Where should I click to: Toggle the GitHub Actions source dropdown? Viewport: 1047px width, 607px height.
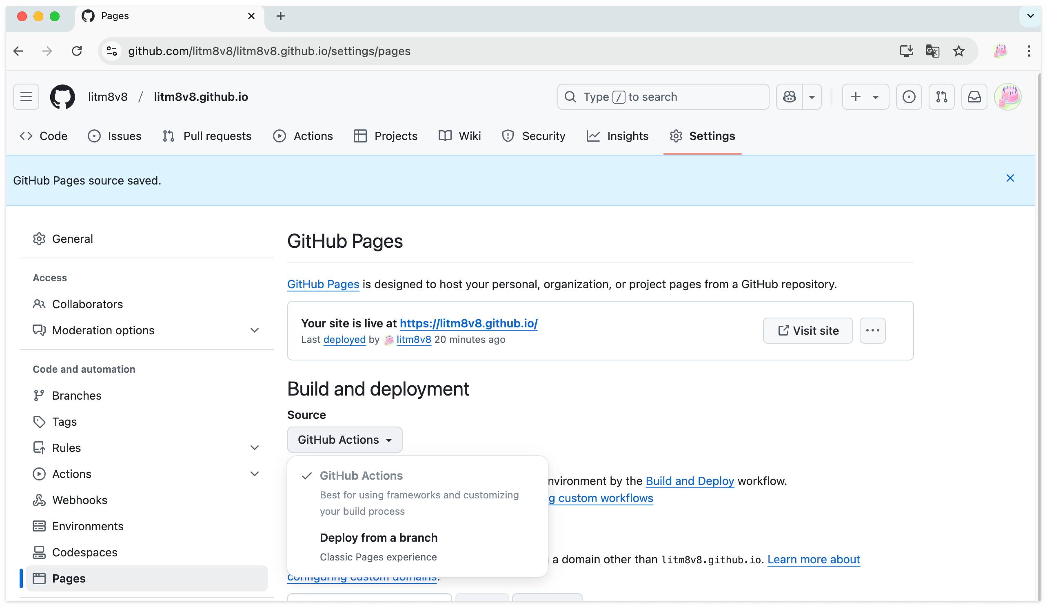click(345, 440)
